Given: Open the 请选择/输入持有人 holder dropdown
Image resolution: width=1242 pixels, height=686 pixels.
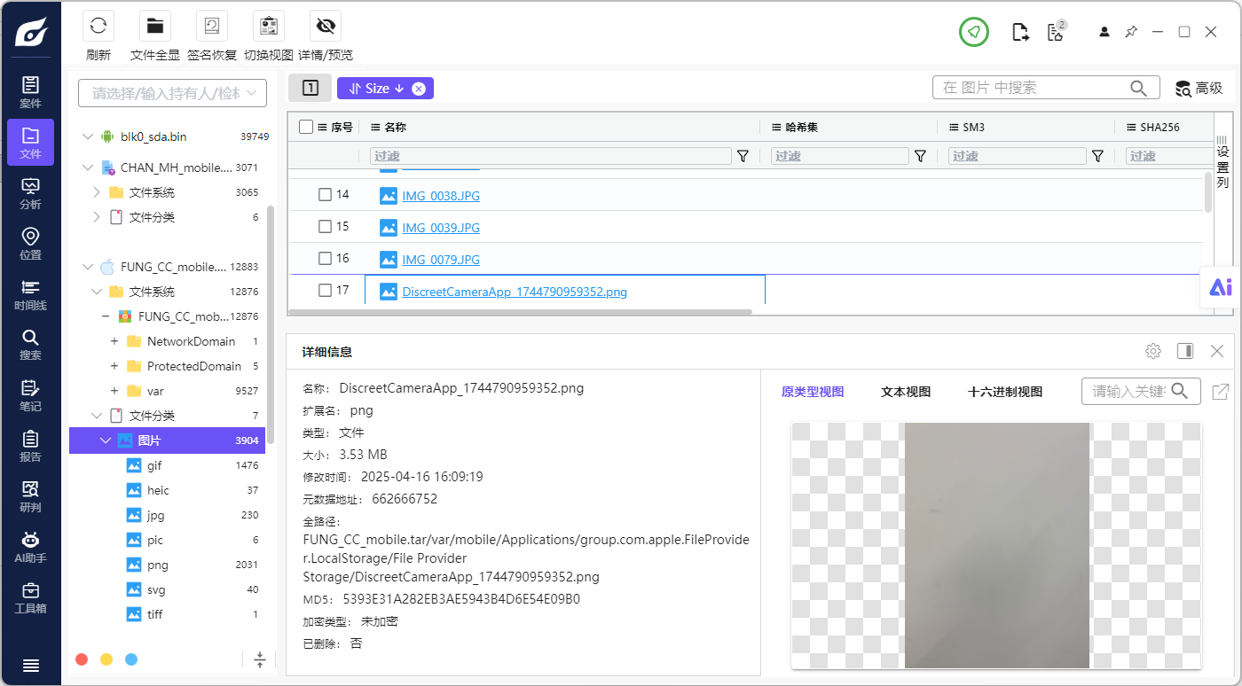Looking at the screenshot, I should (x=172, y=93).
